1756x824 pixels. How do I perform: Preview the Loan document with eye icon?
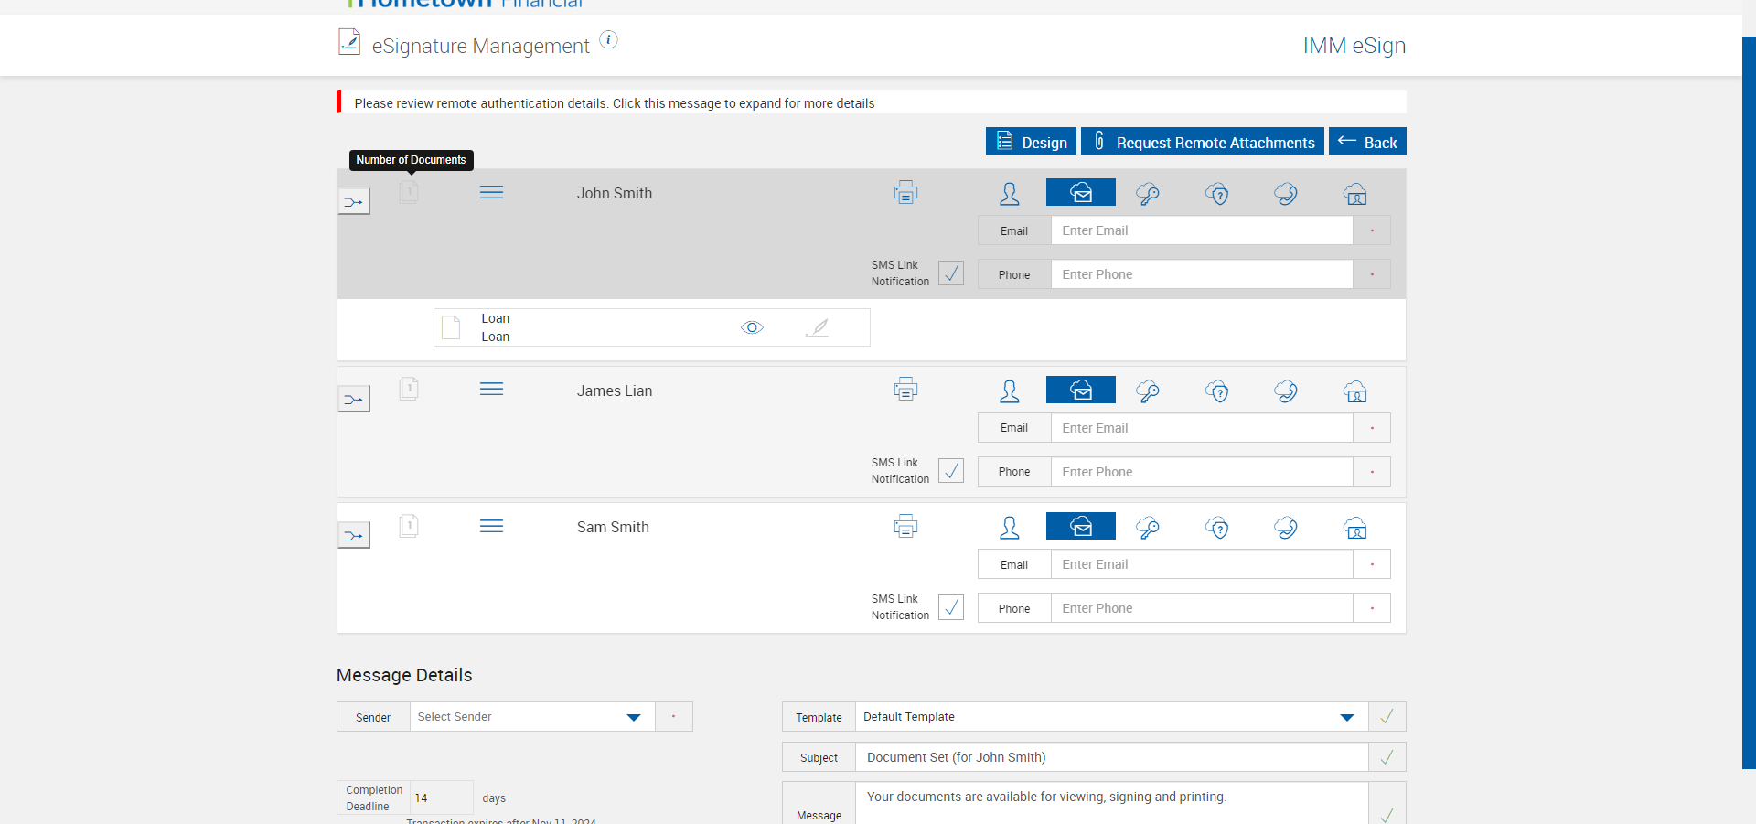point(752,327)
